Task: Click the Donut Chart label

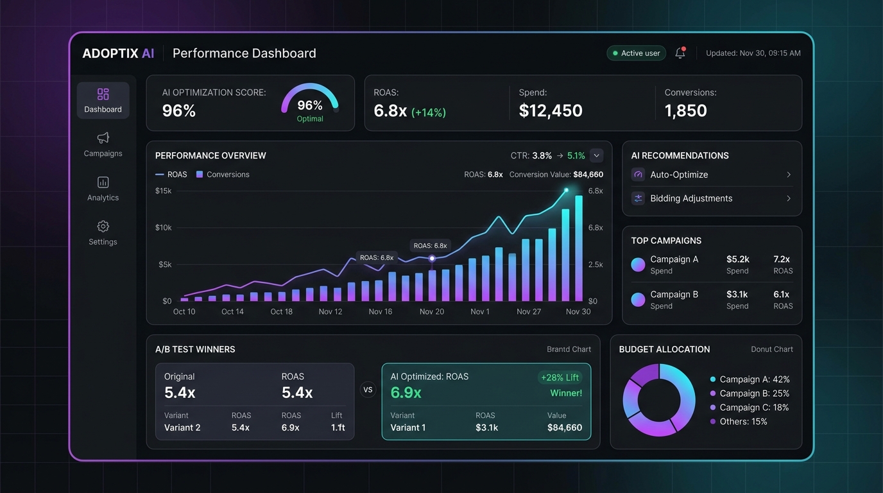Action: (772, 349)
